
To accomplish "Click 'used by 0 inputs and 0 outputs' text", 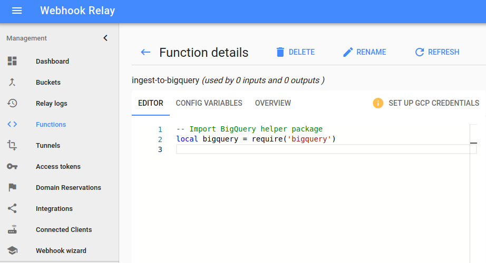I will coord(263,80).
